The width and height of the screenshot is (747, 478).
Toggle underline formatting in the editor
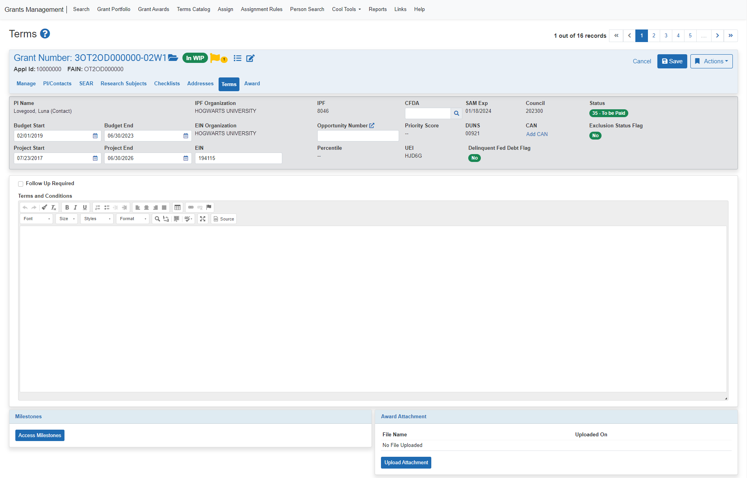85,207
